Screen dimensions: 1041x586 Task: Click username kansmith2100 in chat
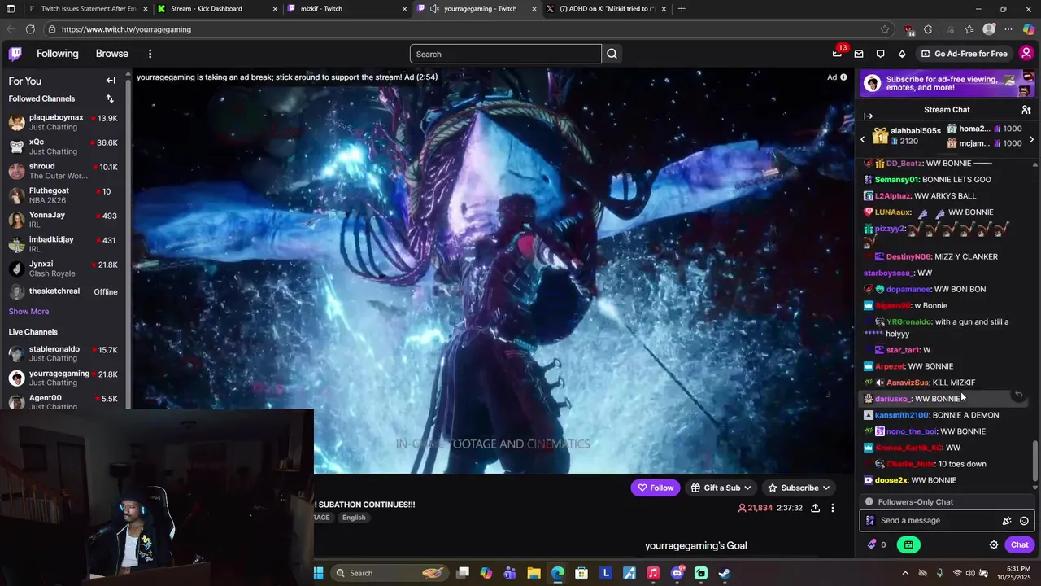click(x=901, y=415)
